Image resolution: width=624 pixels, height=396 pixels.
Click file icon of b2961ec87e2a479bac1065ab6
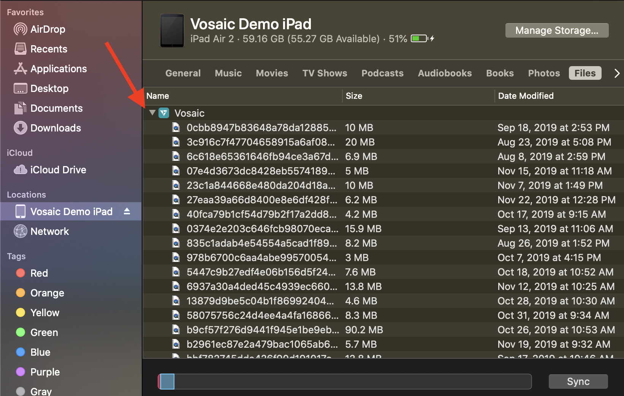pos(176,344)
